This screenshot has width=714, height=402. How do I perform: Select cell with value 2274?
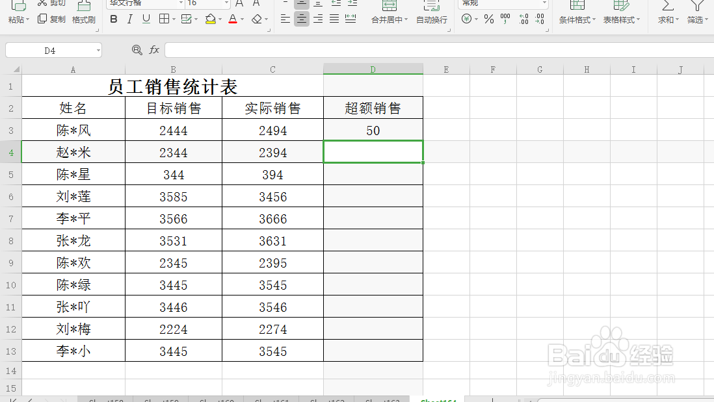tap(272, 329)
